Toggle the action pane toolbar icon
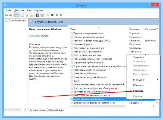The image size is (163, 120). 42,15
